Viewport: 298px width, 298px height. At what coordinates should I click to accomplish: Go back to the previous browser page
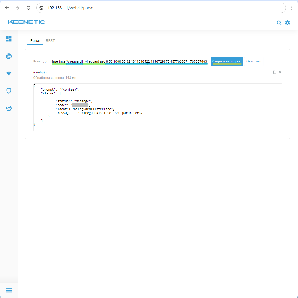[7, 8]
